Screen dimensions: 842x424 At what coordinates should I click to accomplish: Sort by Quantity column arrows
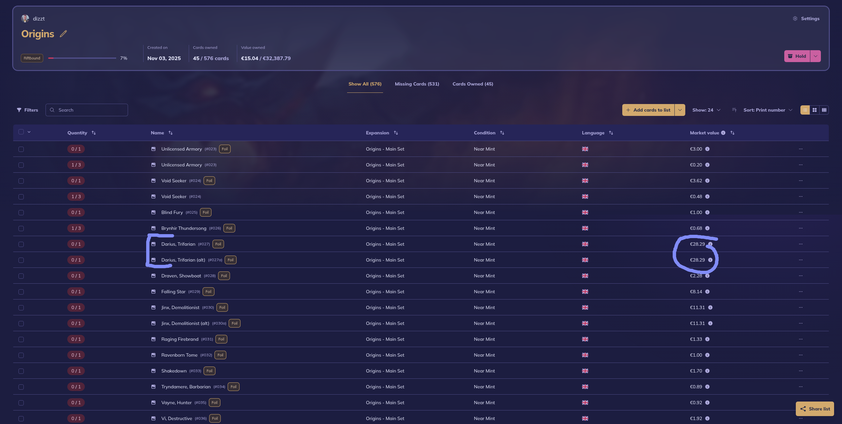[x=94, y=133]
